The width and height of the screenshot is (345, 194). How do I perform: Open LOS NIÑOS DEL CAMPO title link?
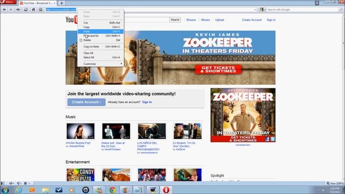[x=148, y=146]
